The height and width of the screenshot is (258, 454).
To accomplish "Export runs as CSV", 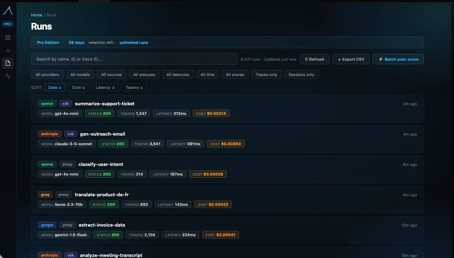I will point(351,59).
